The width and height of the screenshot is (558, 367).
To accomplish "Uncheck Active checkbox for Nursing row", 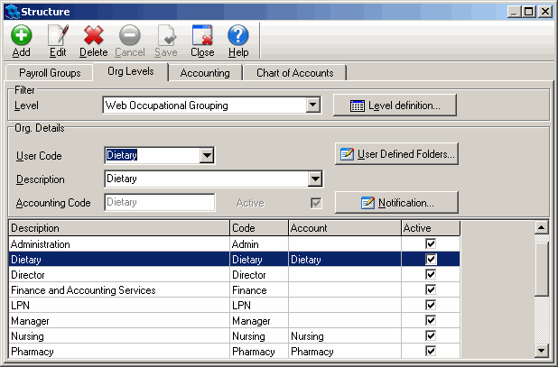I will pos(431,336).
